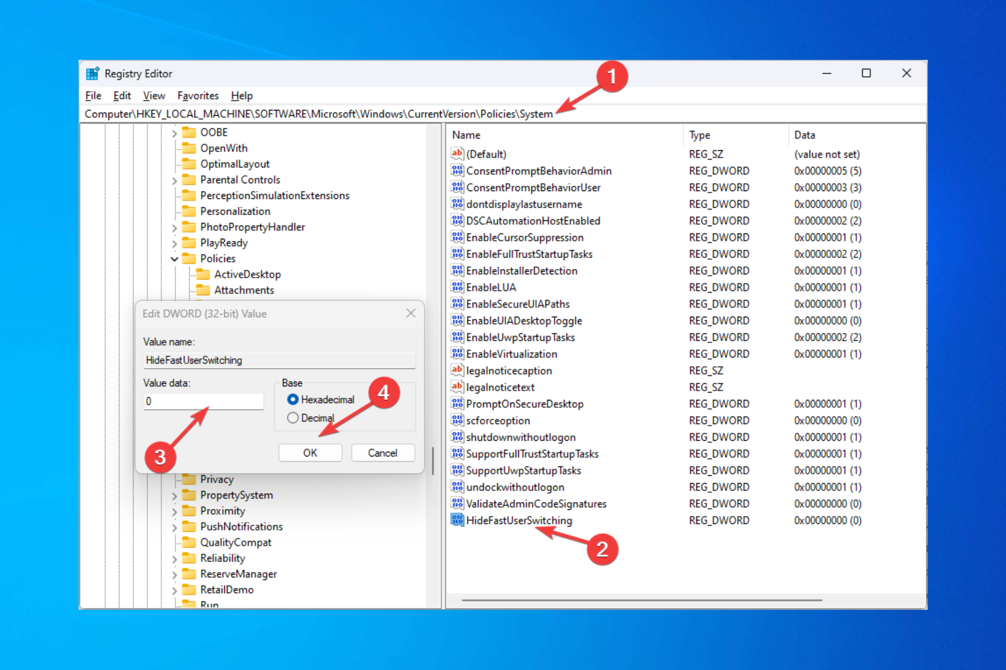Open the File menu
Viewport: 1006px width, 670px height.
click(93, 96)
